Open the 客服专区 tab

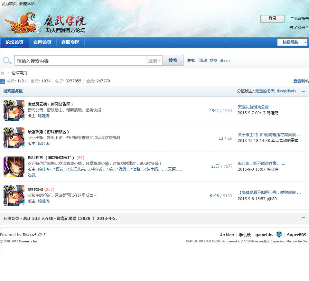[70, 42]
